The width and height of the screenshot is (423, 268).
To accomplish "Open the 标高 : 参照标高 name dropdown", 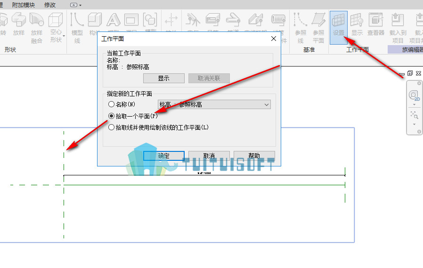I will tap(214, 104).
